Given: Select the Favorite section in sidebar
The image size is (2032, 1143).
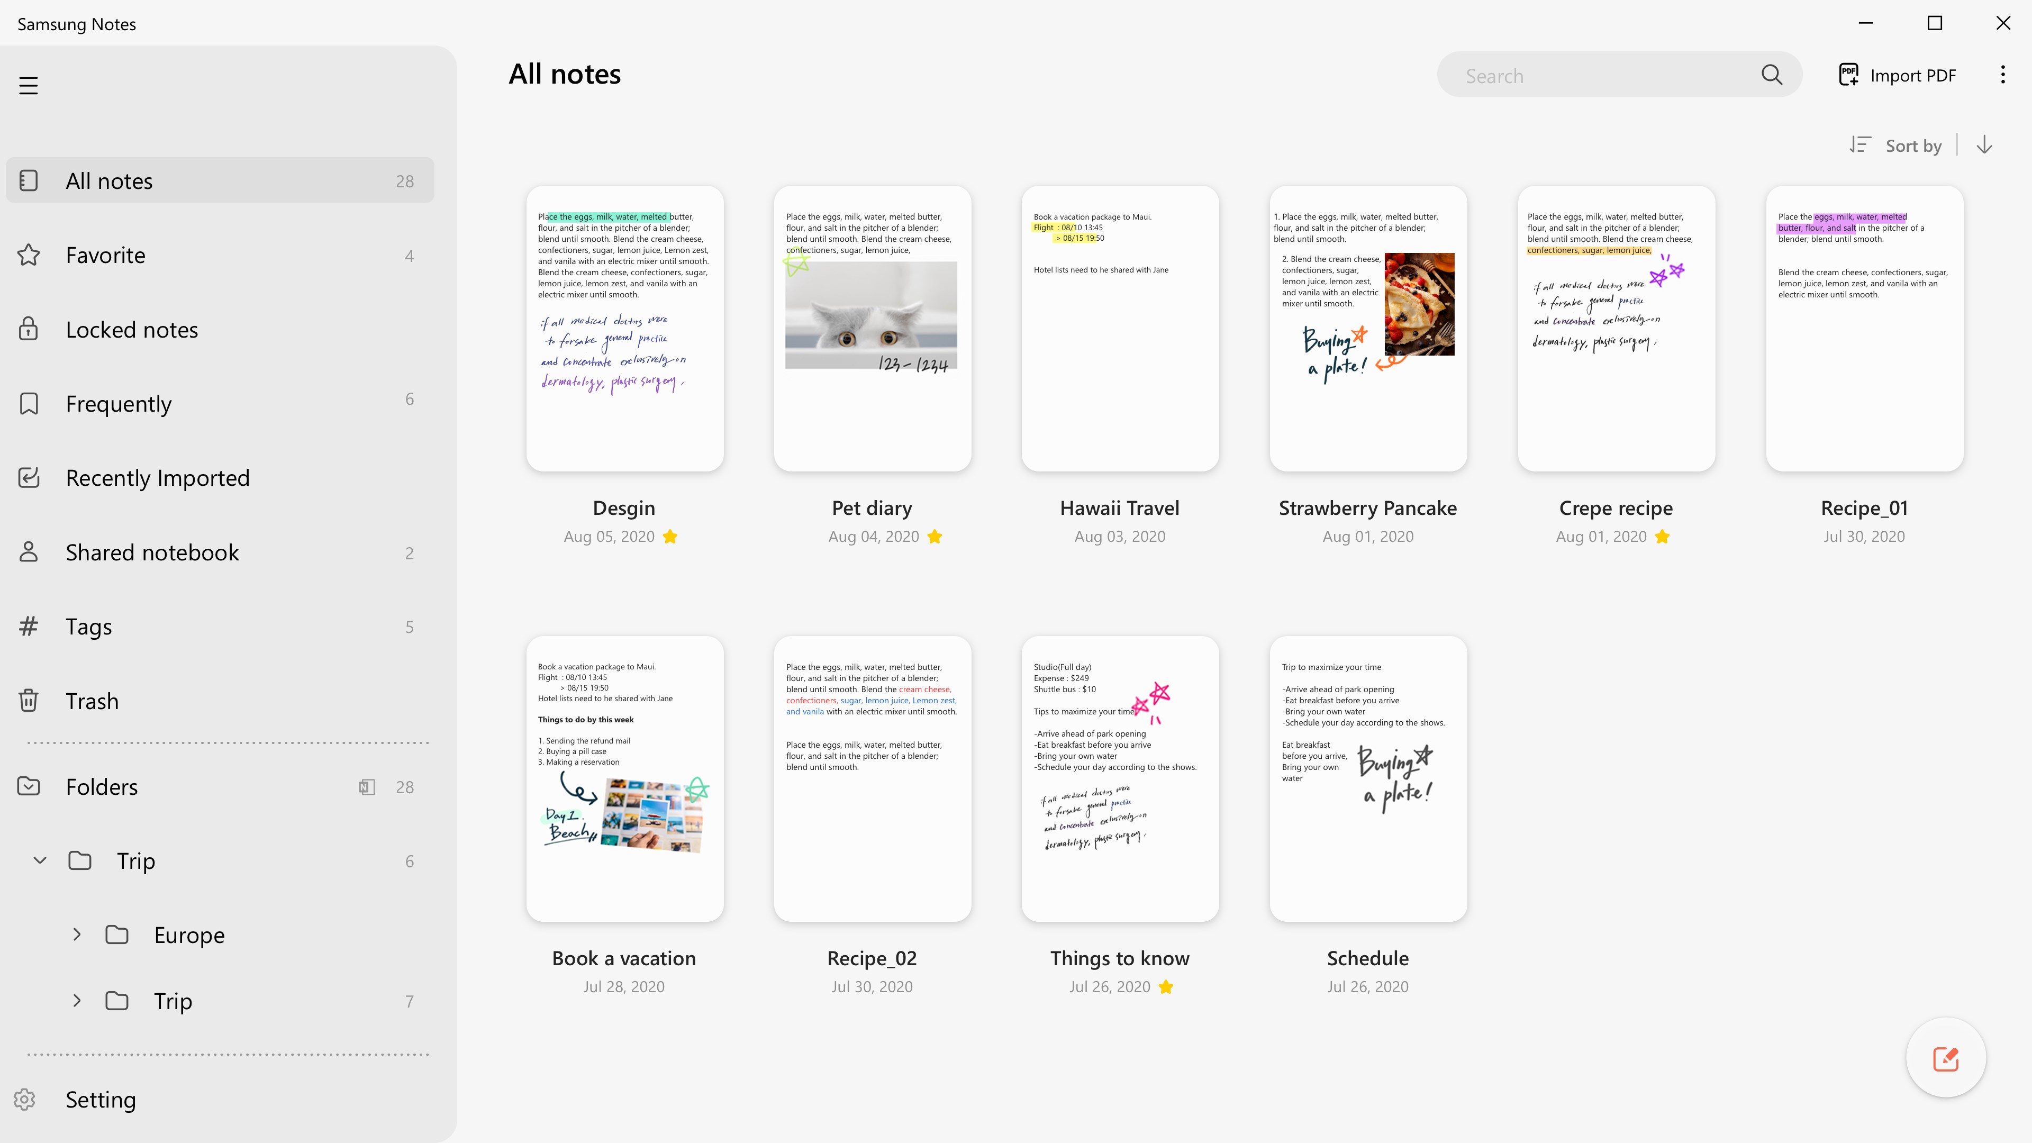Looking at the screenshot, I should coord(106,254).
